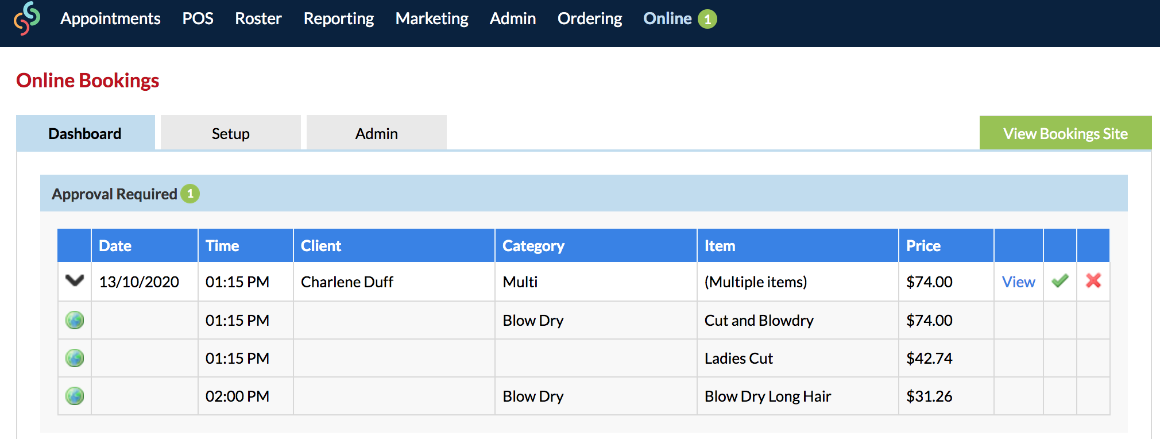The image size is (1160, 439).
Task: Select the client name Charlene Duff
Action: pos(347,282)
